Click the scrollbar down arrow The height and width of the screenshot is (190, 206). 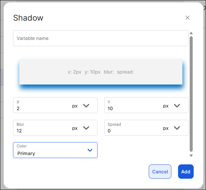click(x=191, y=155)
